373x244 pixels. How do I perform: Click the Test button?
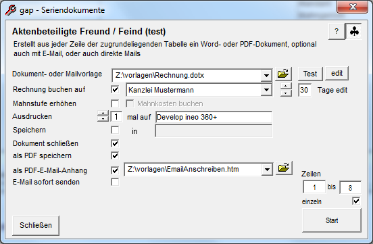[x=310, y=74]
